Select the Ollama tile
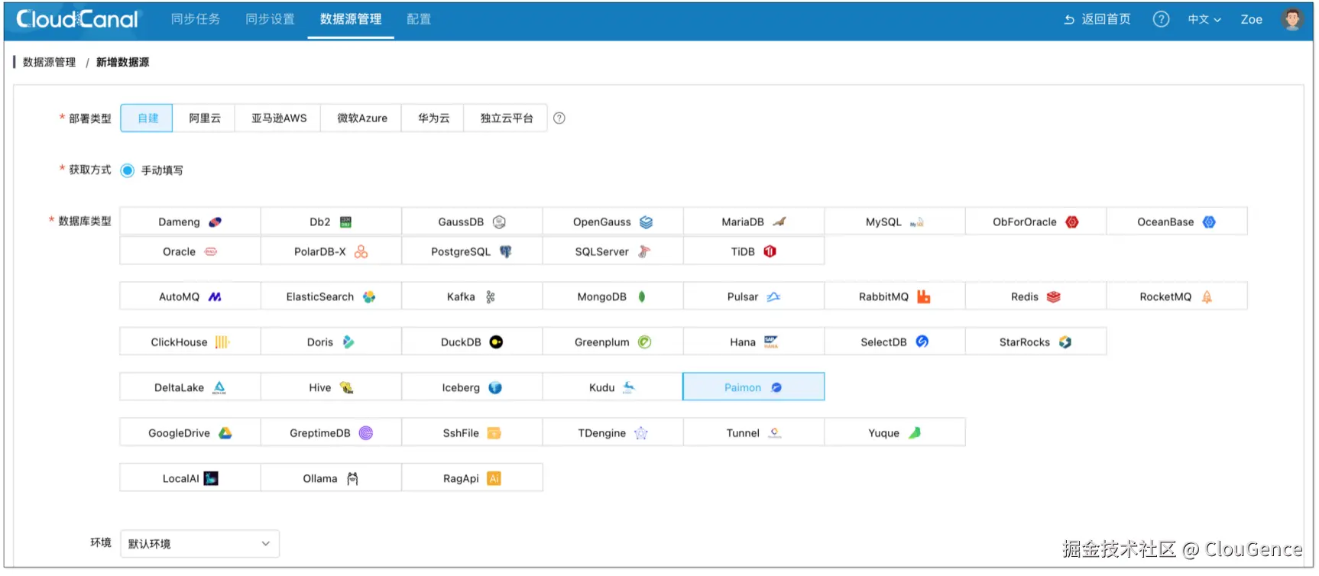Viewport: 1319px width, 576px height. [x=331, y=478]
